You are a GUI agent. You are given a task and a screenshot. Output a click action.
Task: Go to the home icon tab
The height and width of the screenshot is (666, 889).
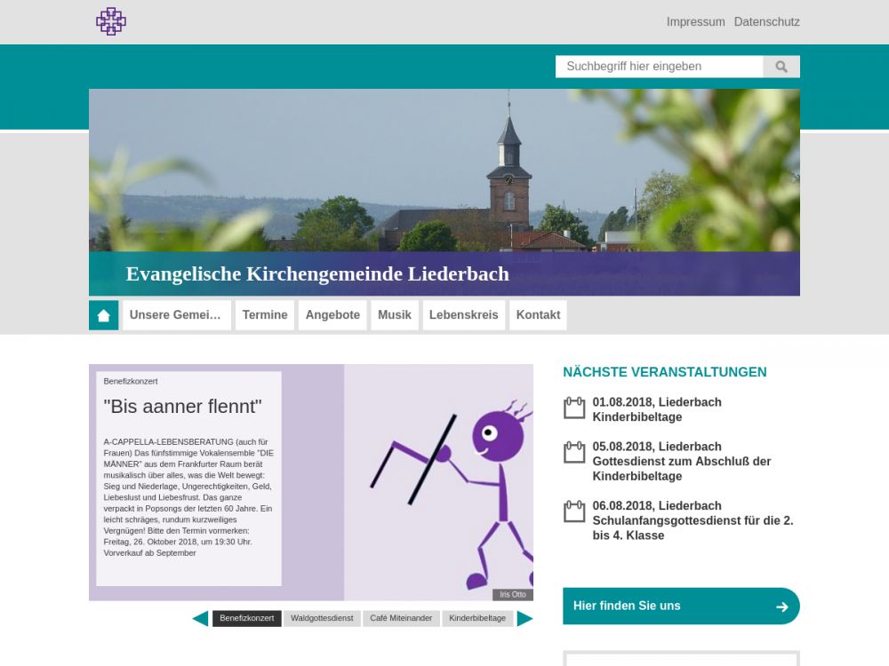coord(104,315)
